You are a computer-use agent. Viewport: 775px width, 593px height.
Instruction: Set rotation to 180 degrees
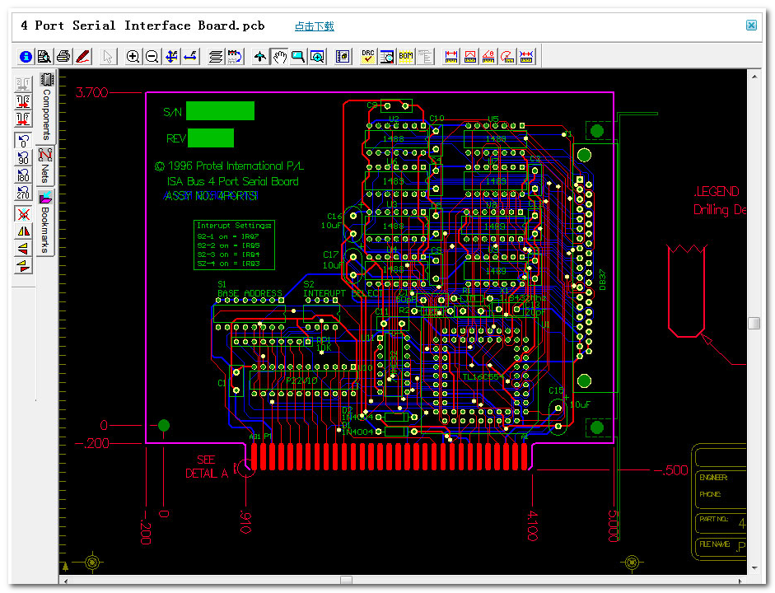pos(23,175)
